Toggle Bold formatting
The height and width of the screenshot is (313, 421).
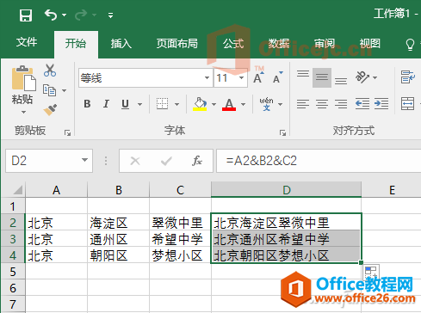pyautogui.click(x=87, y=104)
